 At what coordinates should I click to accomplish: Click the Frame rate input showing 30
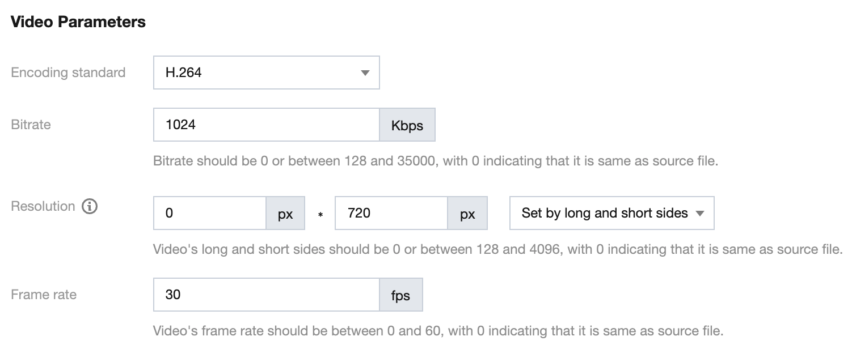click(266, 295)
